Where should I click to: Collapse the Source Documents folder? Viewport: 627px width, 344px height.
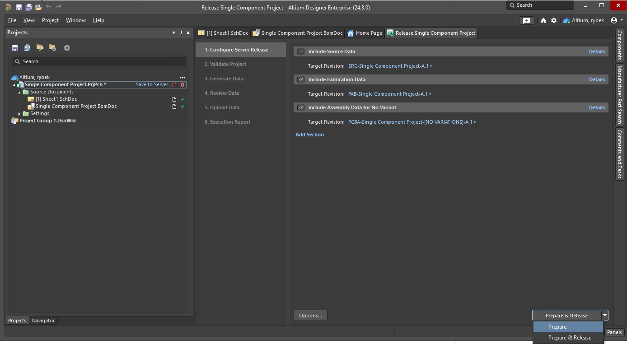[19, 92]
